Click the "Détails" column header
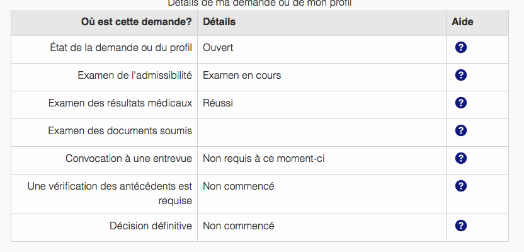 [x=219, y=22]
